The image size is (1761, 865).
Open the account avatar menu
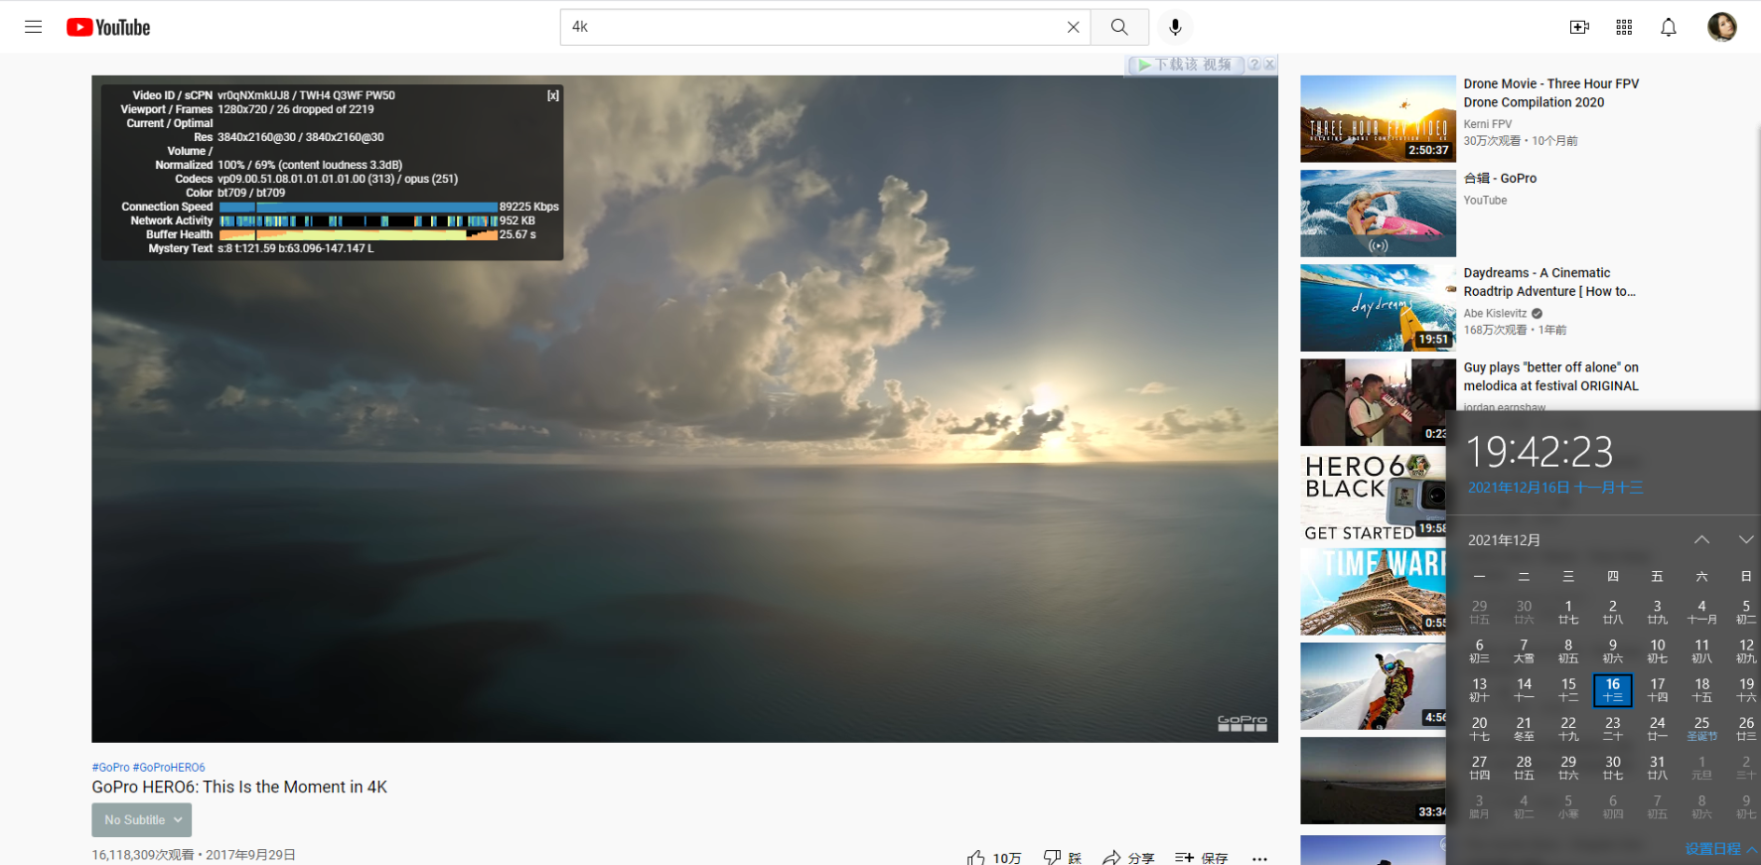click(1722, 27)
